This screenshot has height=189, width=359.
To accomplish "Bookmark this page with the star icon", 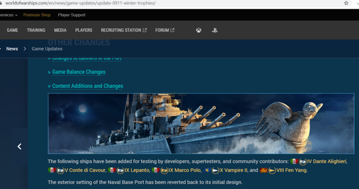I will [x=346, y=3].
